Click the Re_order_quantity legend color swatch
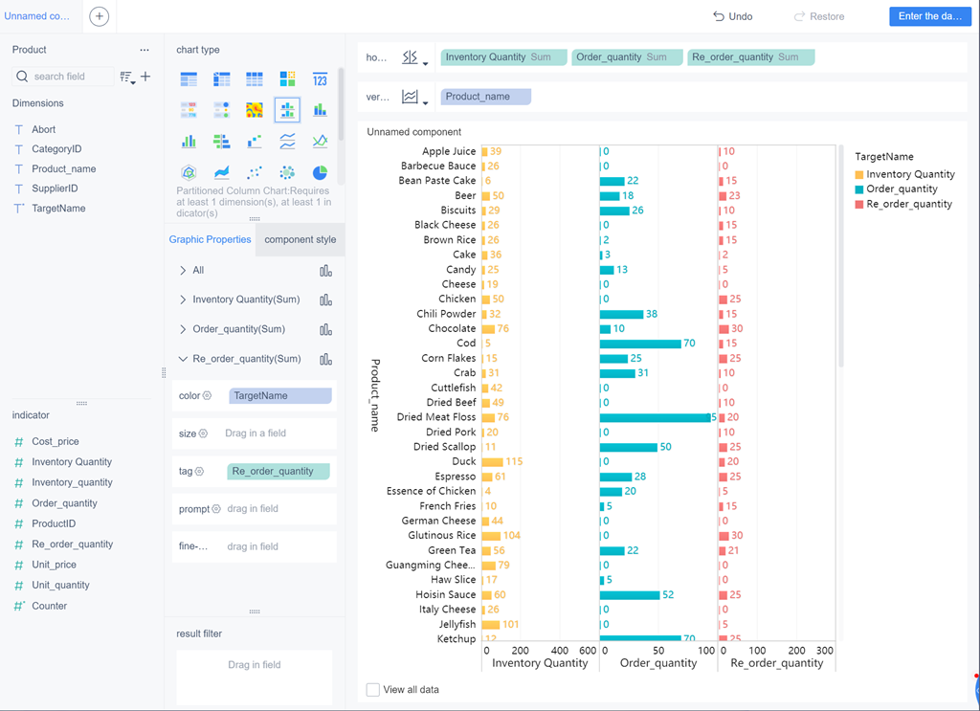Screen dimensions: 980x711 (859, 204)
